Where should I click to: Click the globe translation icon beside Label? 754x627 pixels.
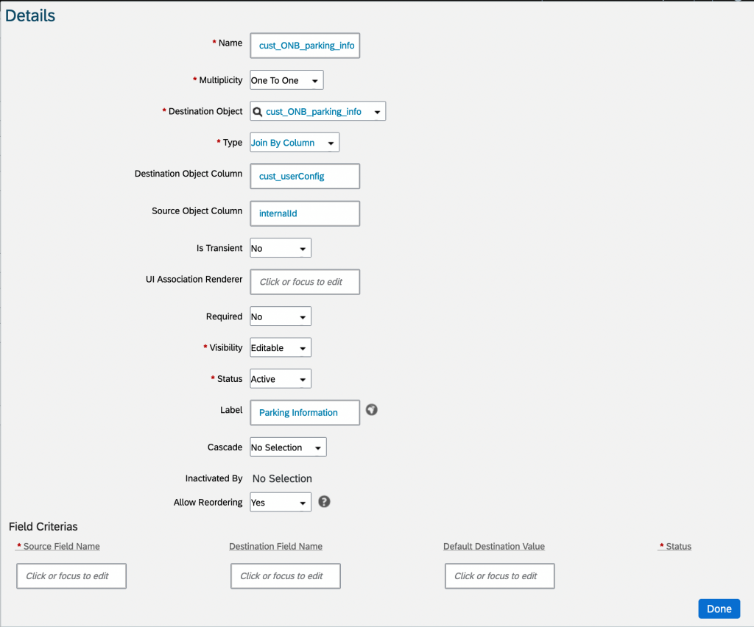tap(371, 410)
